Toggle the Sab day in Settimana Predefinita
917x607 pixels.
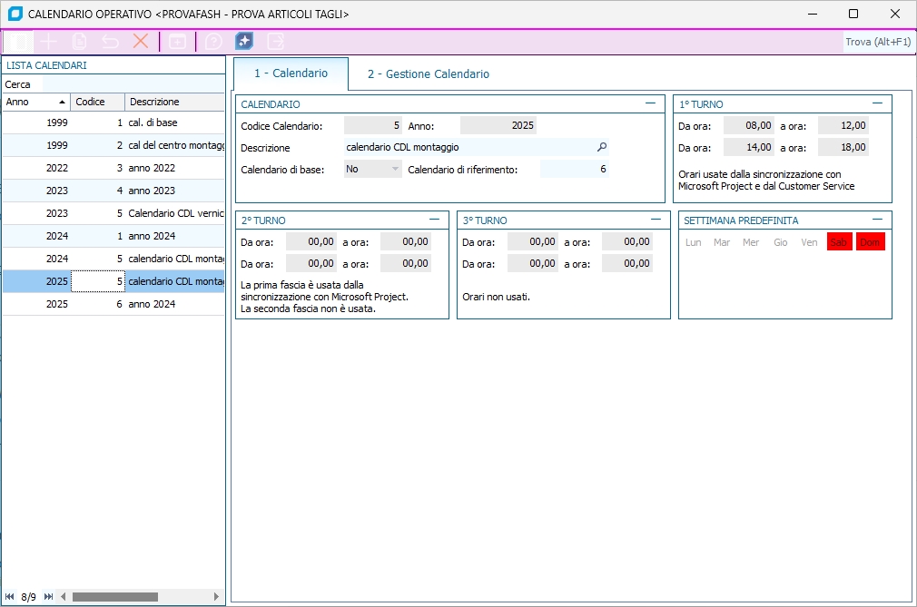839,242
